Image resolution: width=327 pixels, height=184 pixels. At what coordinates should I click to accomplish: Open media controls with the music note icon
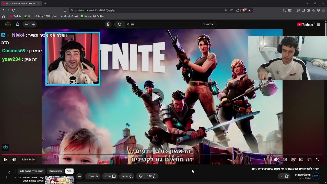(x=298, y=10)
